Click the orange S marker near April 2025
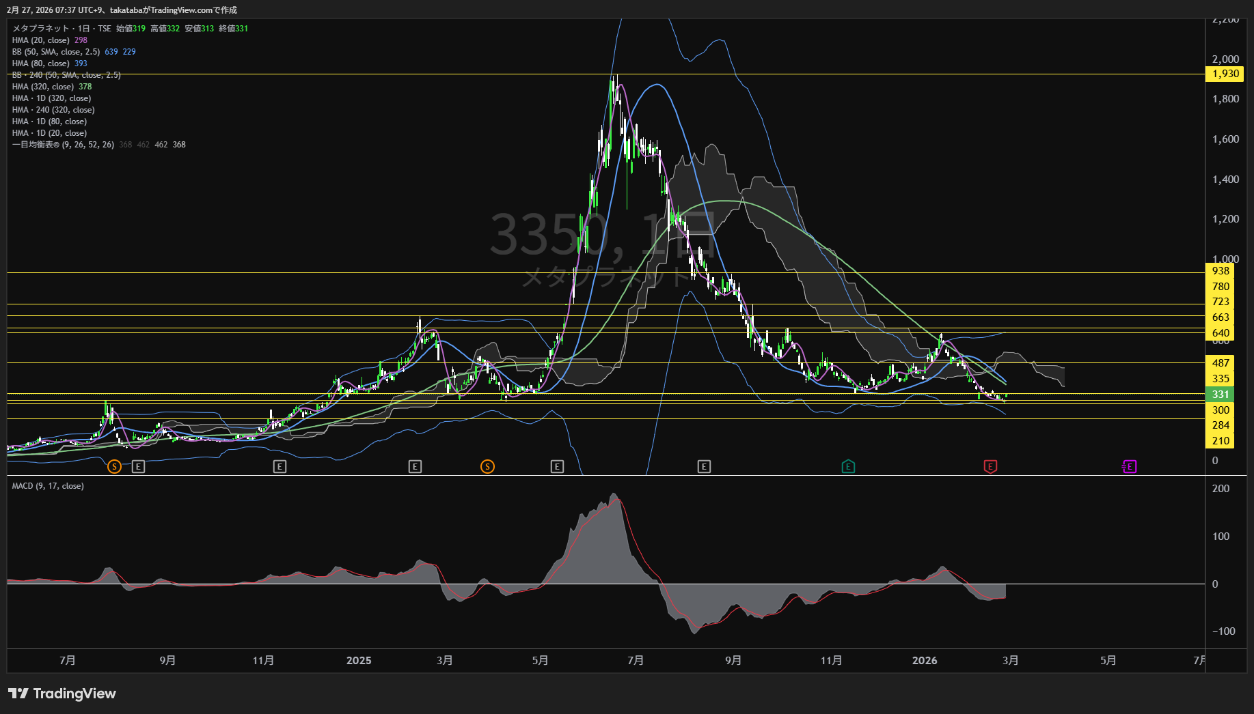The image size is (1254, 714). pyautogui.click(x=487, y=467)
